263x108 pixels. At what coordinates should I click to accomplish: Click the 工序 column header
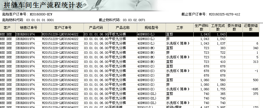(x=180, y=28)
